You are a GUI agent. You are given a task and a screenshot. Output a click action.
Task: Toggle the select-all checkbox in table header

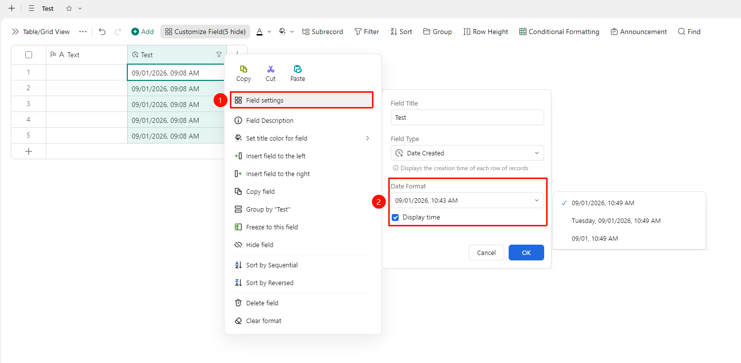pos(29,55)
